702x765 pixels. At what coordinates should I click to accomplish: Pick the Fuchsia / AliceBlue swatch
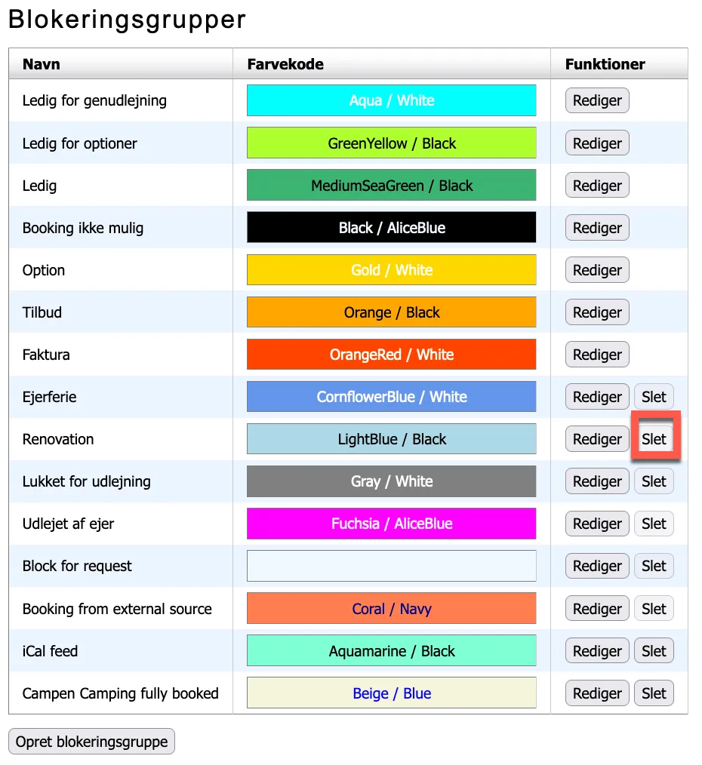point(391,524)
